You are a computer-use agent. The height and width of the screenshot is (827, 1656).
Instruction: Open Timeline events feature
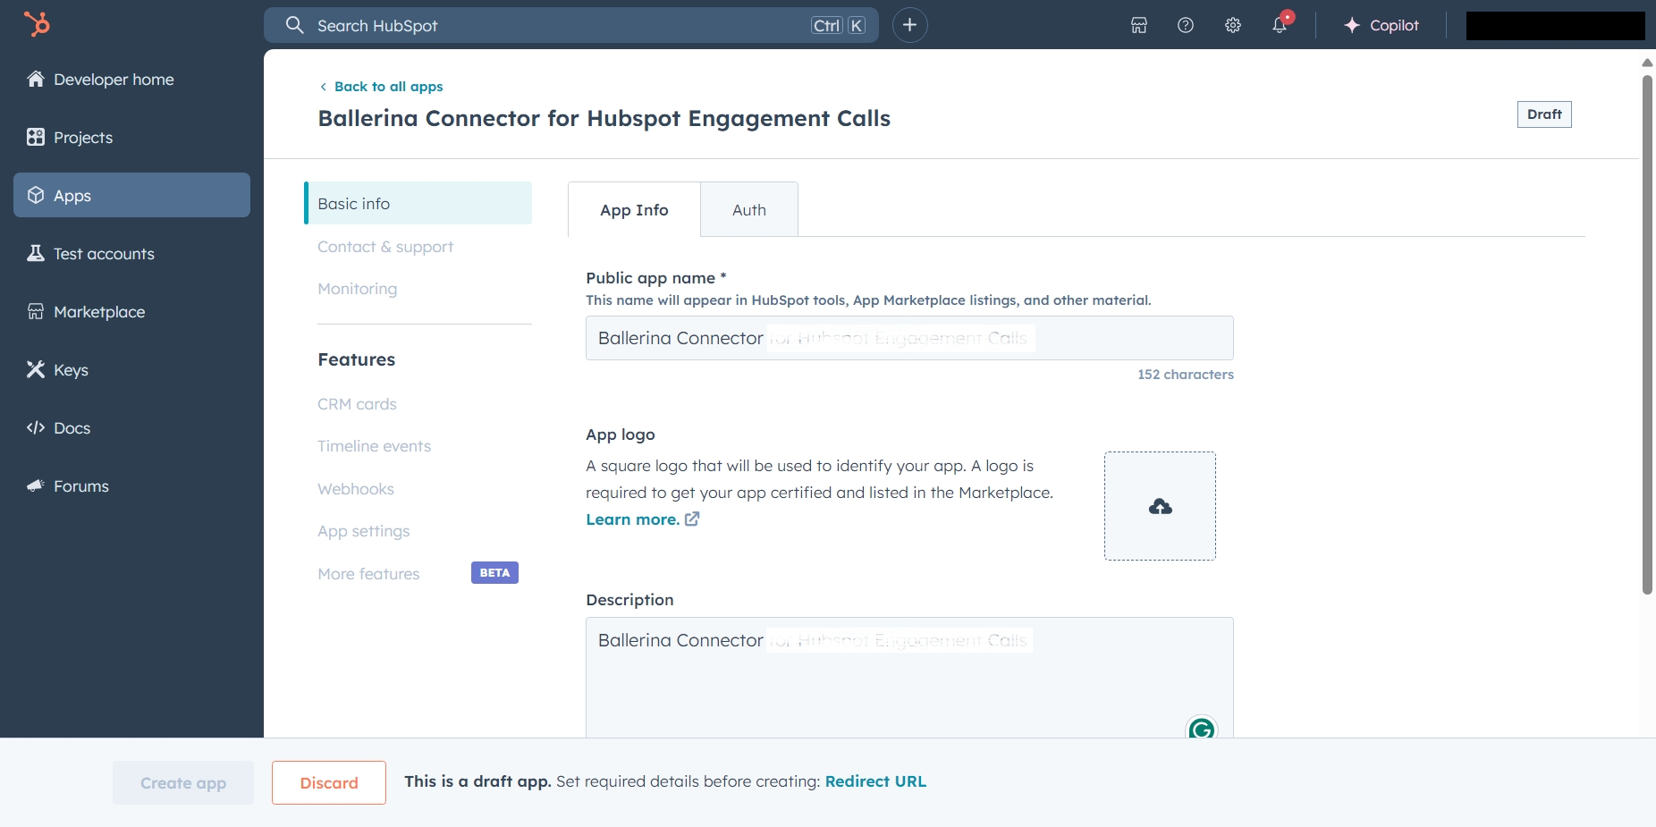point(374,446)
